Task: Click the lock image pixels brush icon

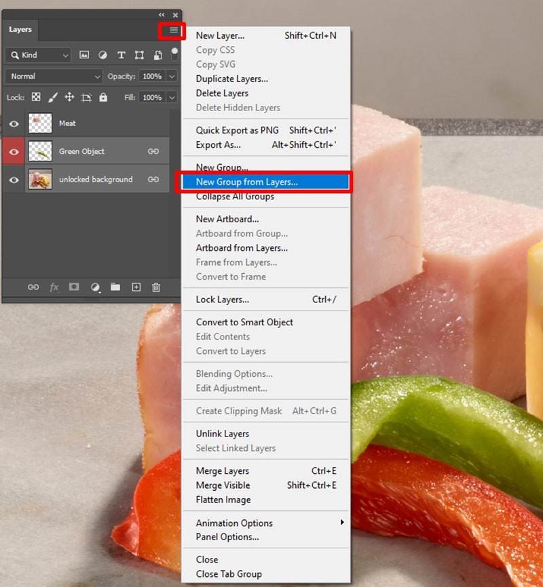Action: [x=53, y=98]
